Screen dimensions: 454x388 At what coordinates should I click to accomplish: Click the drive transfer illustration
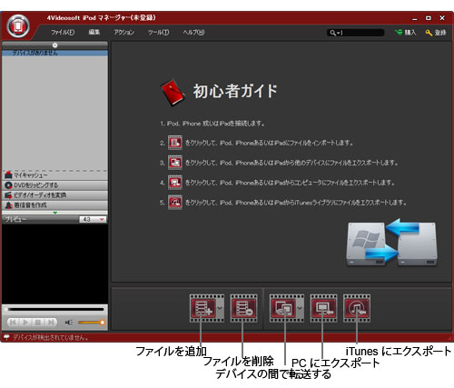click(x=391, y=243)
